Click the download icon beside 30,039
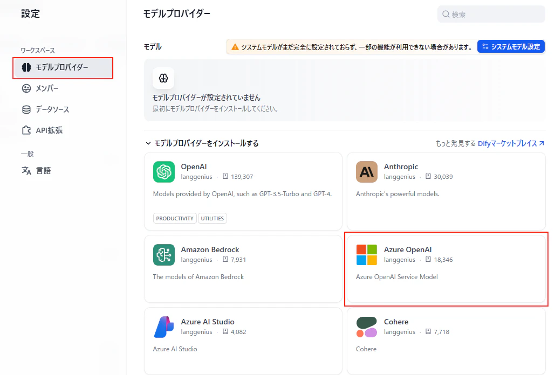The width and height of the screenshot is (555, 375). 428,176
